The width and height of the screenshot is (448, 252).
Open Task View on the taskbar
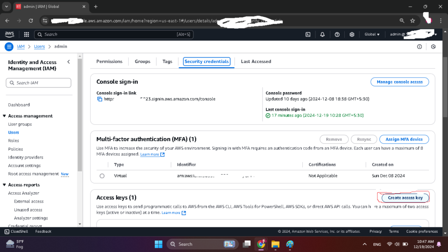pos(247,244)
